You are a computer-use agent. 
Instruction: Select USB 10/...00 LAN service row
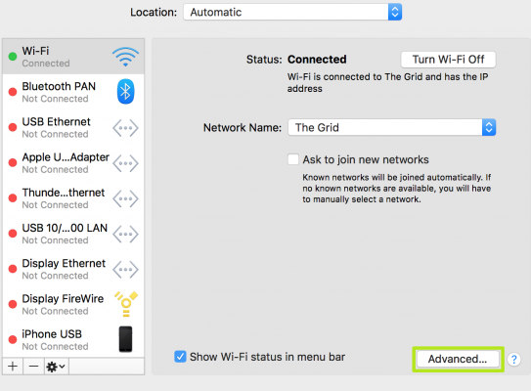(73, 234)
